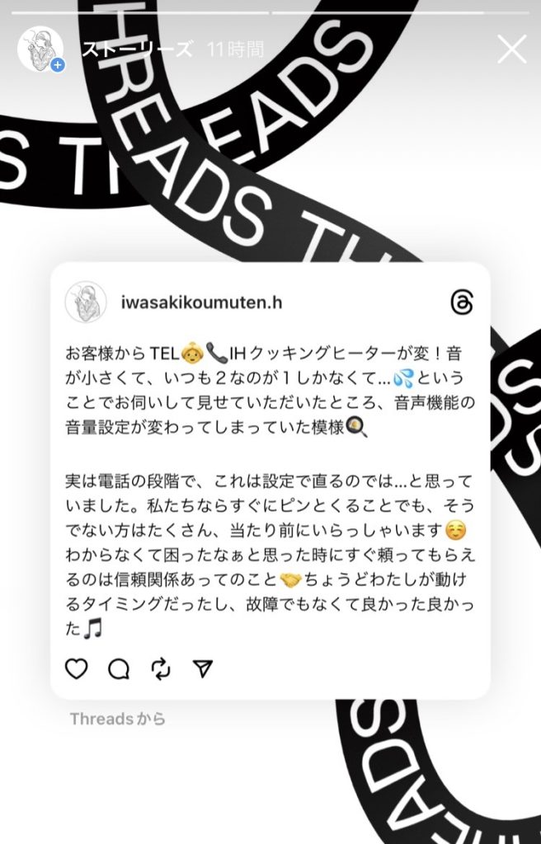
Task: Tap the frying pan emoji after 模様
Action: pyautogui.click(x=357, y=428)
